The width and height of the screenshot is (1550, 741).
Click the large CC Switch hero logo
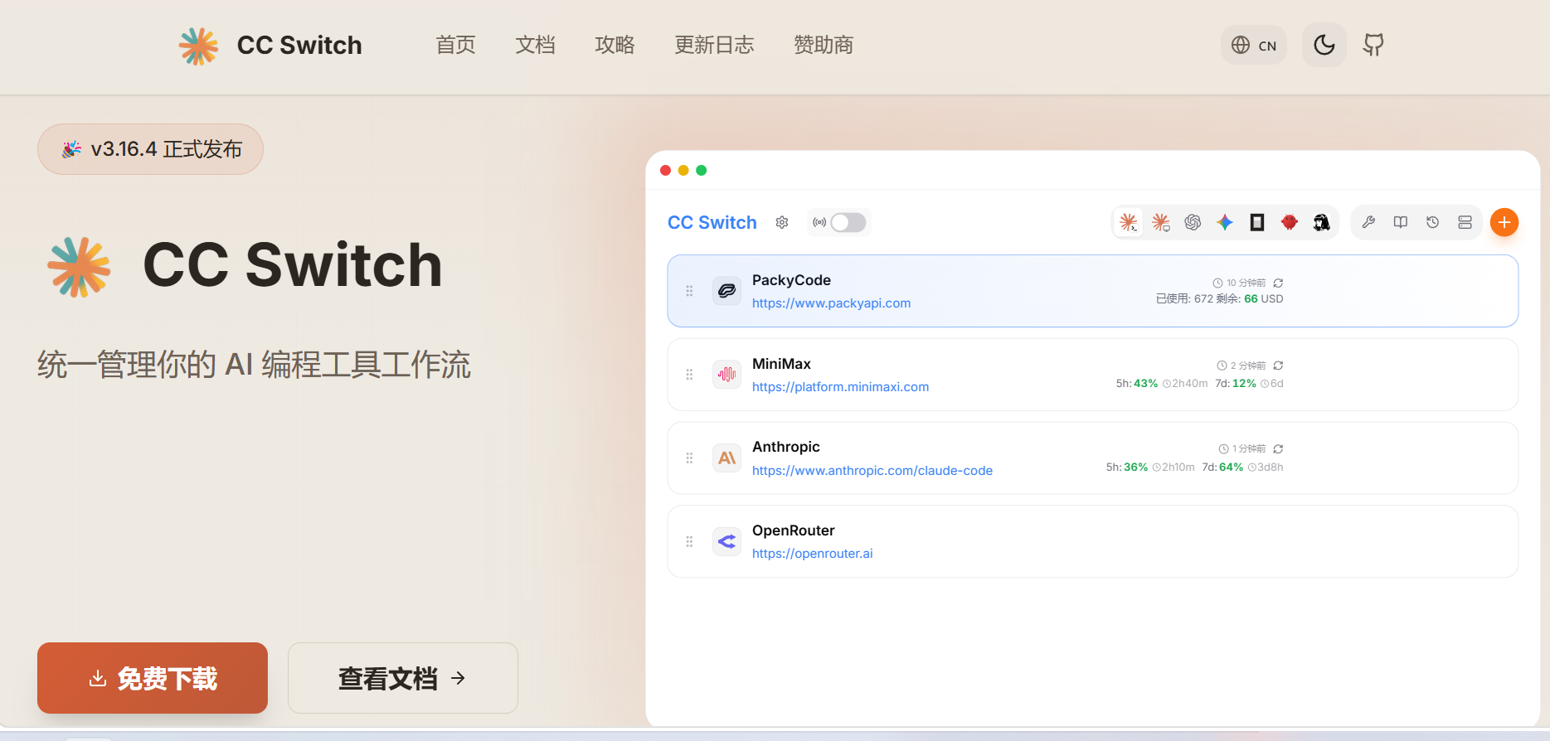click(79, 267)
